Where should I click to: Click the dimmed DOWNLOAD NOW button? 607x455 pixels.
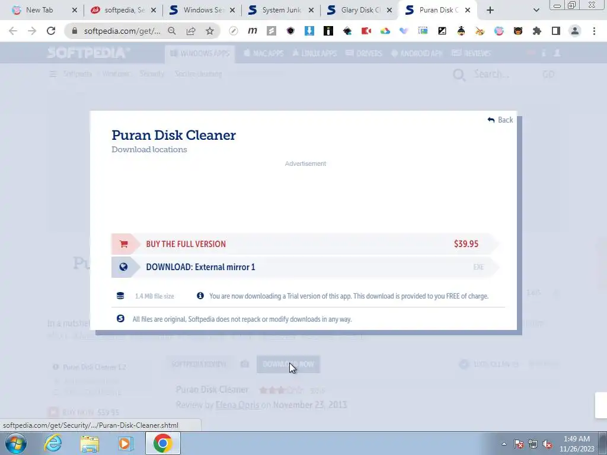point(288,364)
